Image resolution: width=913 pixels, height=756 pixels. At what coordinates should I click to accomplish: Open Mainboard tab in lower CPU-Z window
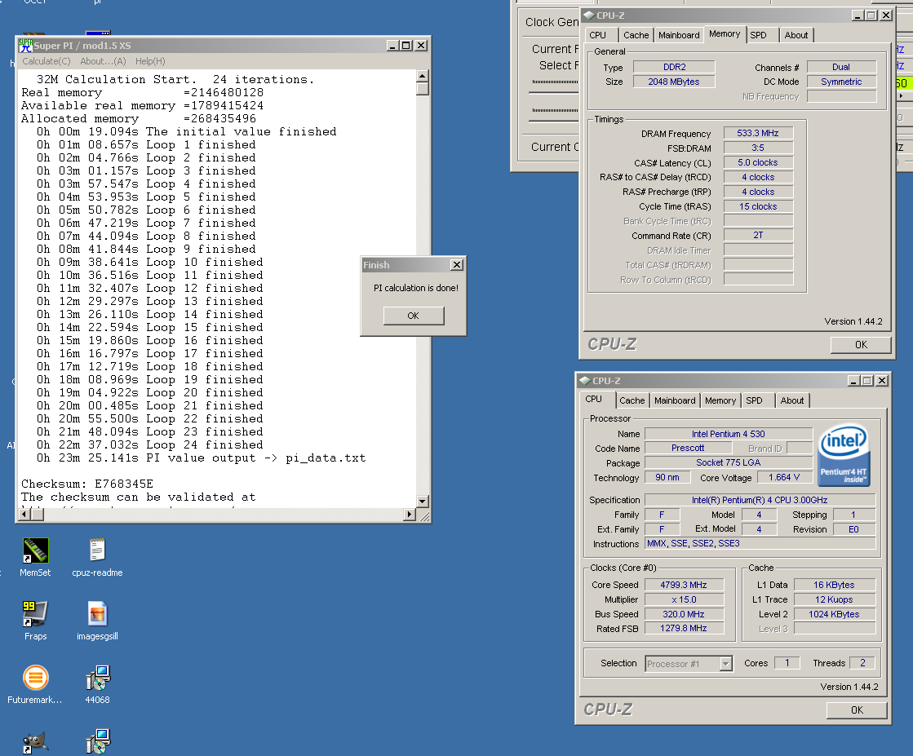point(675,400)
